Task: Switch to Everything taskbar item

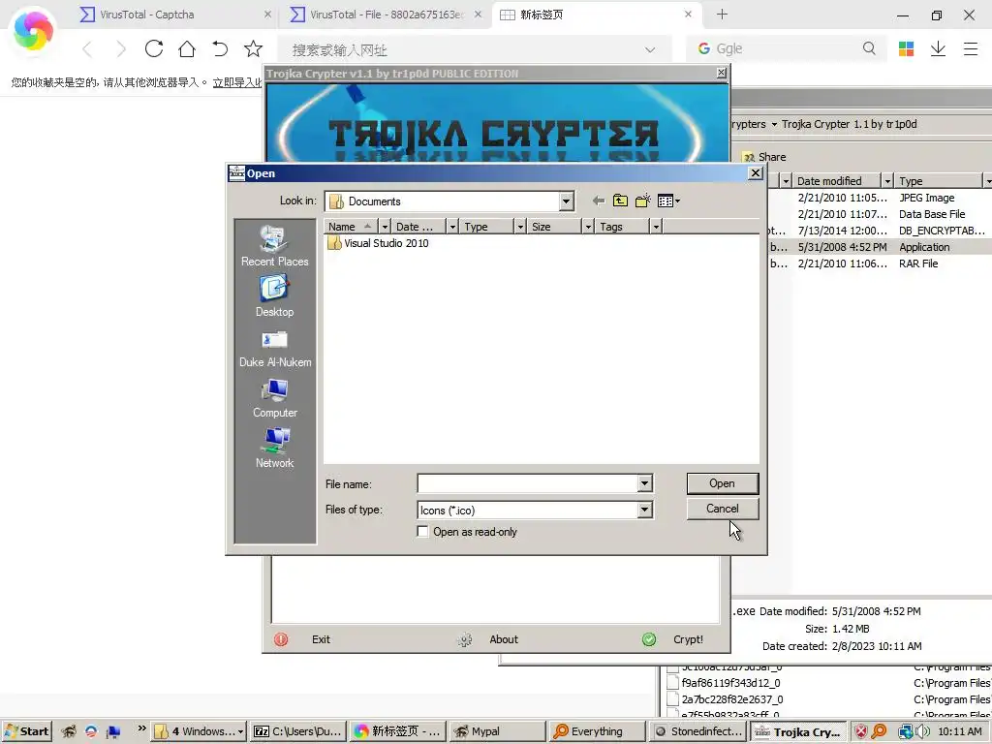Action: click(x=597, y=731)
